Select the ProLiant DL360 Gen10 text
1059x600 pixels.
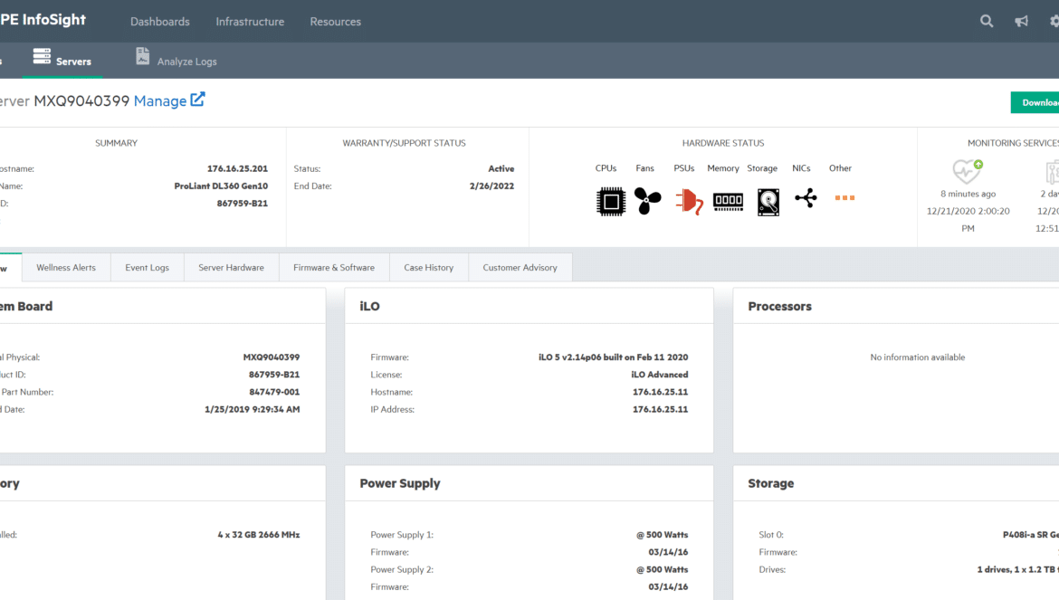click(221, 186)
